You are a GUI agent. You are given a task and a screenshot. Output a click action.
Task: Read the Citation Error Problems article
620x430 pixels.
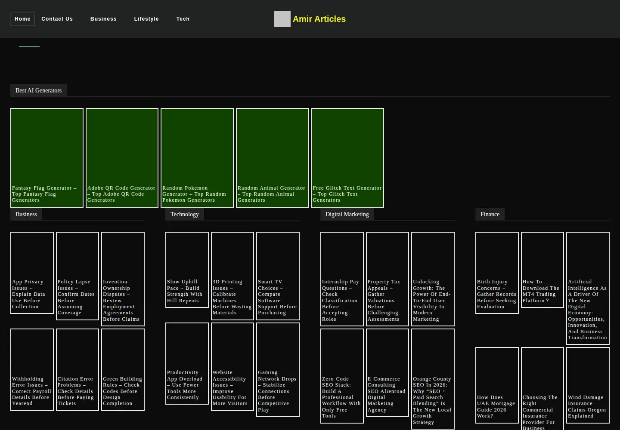77,370
